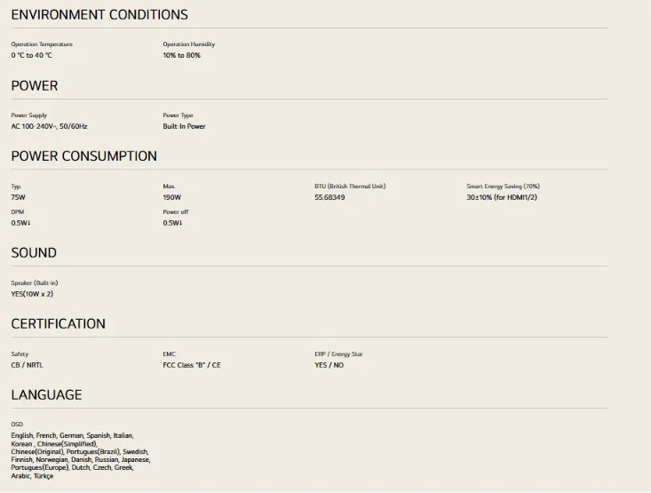
Task: Select the AC 100-240V power supply value
Action: tap(49, 126)
